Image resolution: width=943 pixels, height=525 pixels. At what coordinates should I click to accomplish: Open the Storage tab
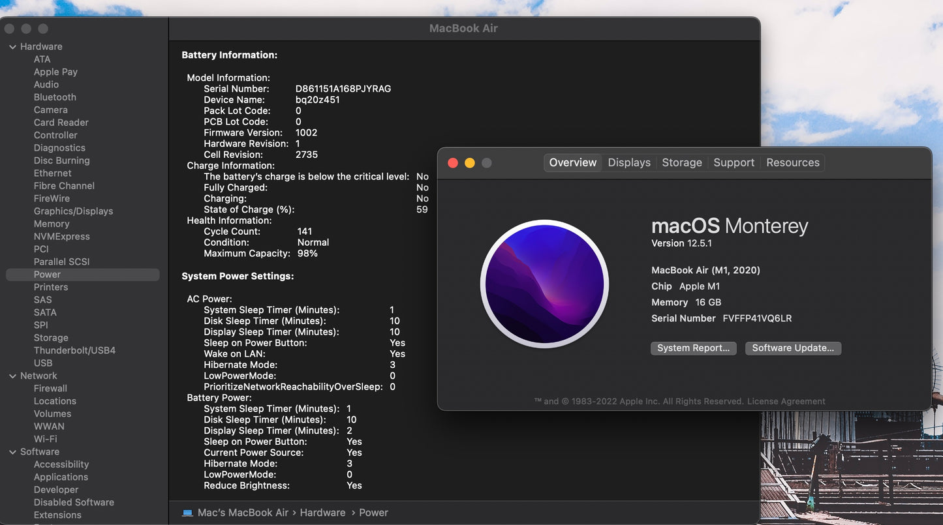681,163
